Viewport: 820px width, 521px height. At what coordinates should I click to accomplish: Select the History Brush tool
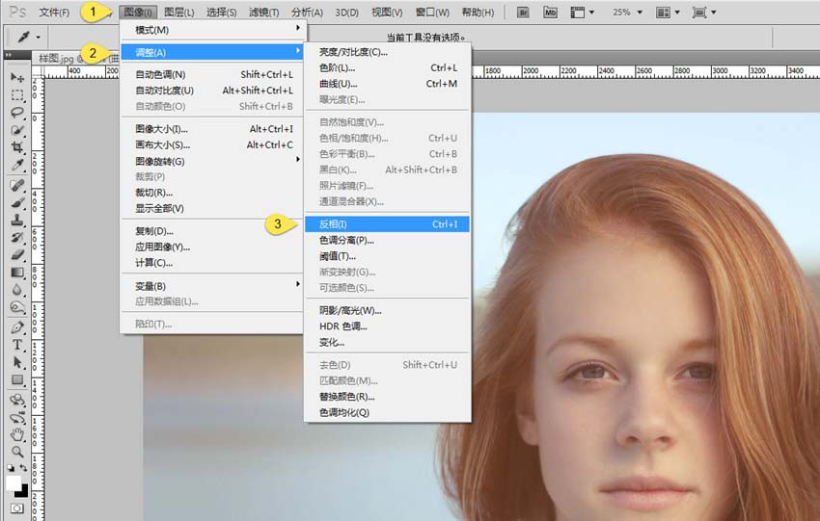(17, 238)
